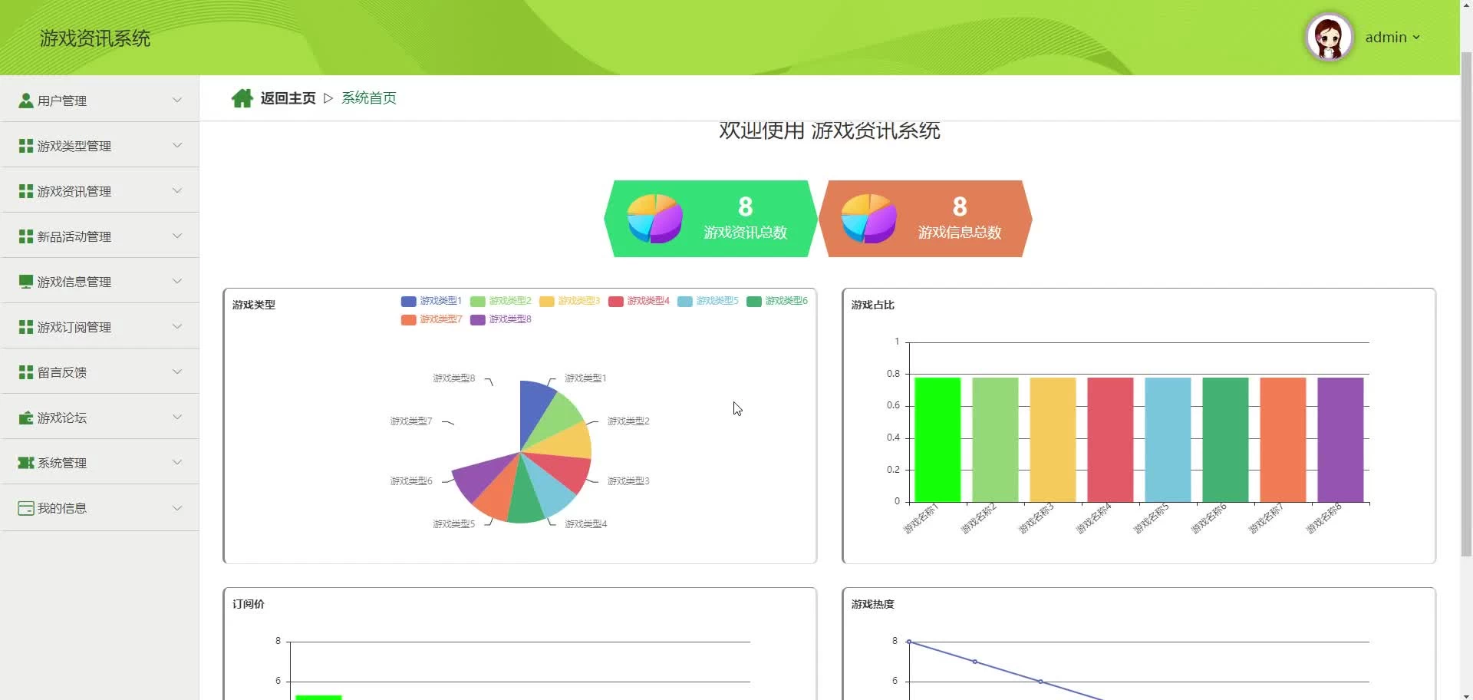Click the 系统首页 breadcrumb link
This screenshot has width=1473, height=700.
click(x=369, y=98)
